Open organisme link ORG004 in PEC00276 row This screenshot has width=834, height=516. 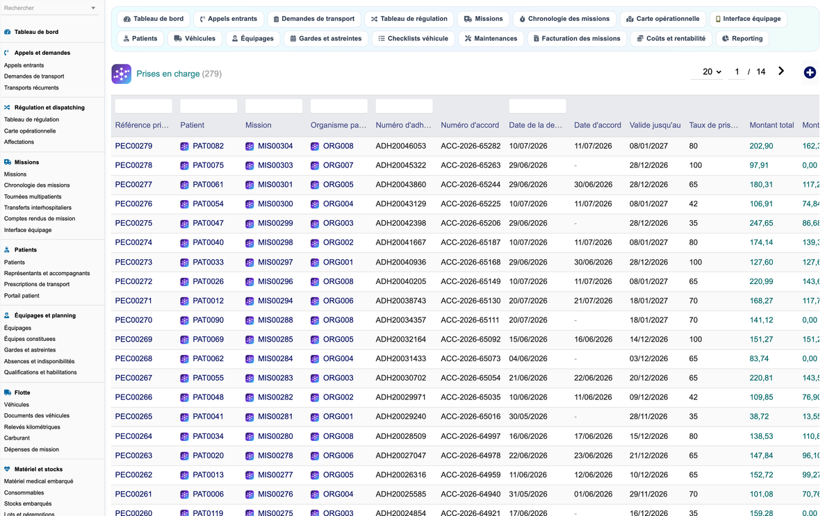click(x=338, y=204)
